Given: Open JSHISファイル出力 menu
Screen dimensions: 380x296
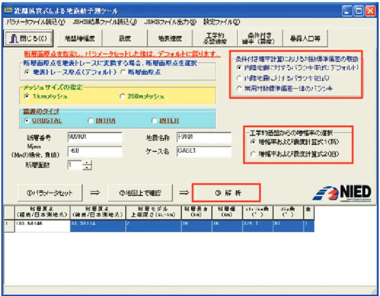Looking at the screenshot, I should [170, 22].
